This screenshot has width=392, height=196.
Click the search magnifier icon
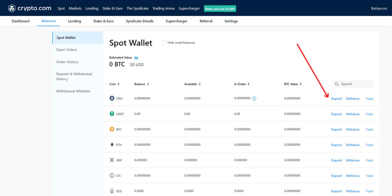click(337, 84)
